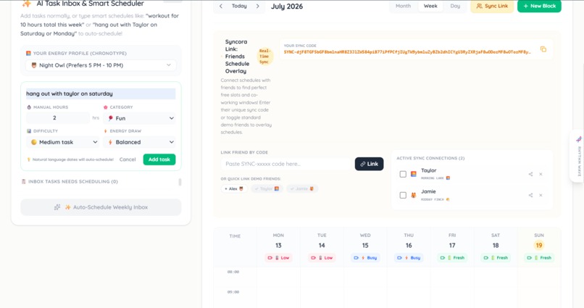Copy the sync code with the copy icon
The width and height of the screenshot is (584, 308).
pyautogui.click(x=543, y=49)
